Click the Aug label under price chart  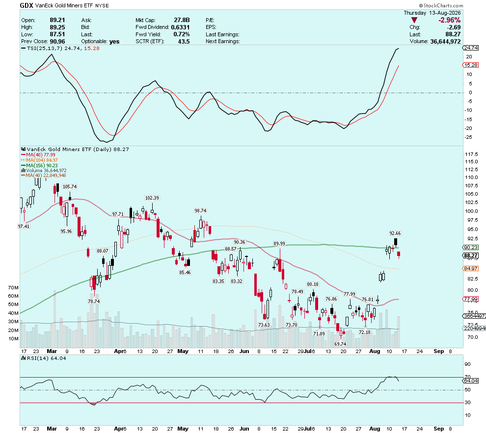click(375, 351)
